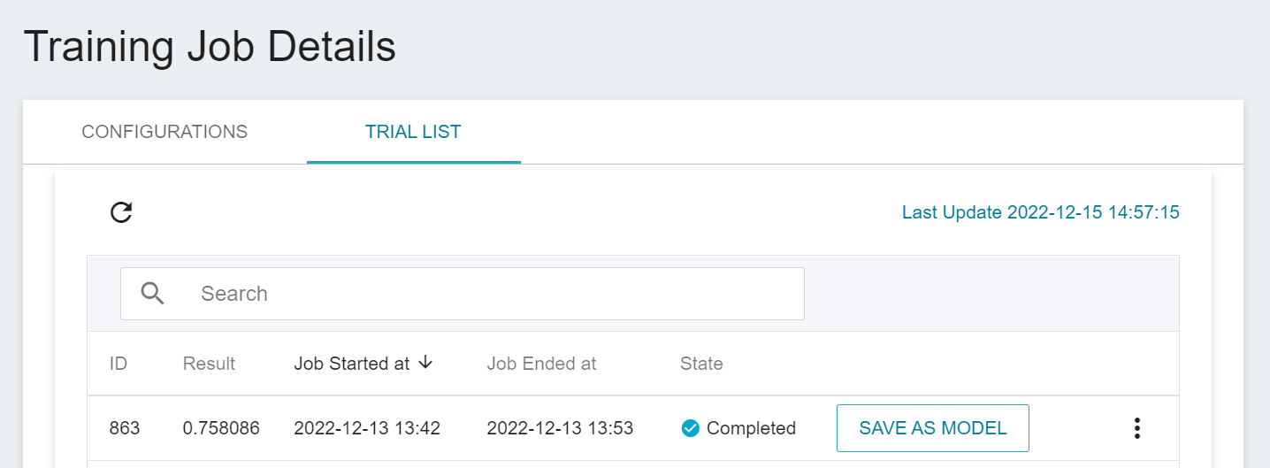This screenshot has width=1270, height=468.
Task: Click the Job Started at column header
Action: pos(352,364)
